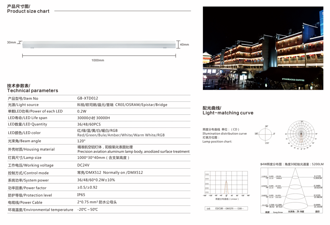330x225 pixels.
Task: Click the "功率因素/Power factor" row label
Action: click(x=27, y=188)
